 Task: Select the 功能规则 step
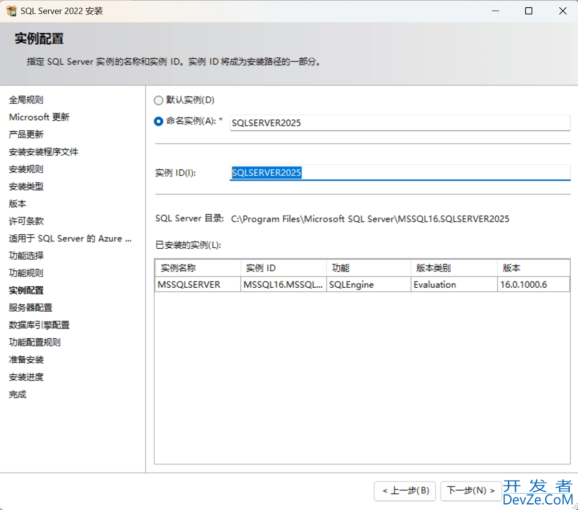(x=26, y=273)
